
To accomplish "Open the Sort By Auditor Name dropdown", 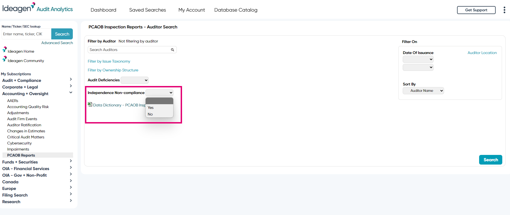I will tap(423, 91).
